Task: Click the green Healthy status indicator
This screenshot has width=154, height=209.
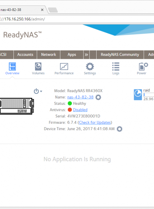Action: point(70,104)
